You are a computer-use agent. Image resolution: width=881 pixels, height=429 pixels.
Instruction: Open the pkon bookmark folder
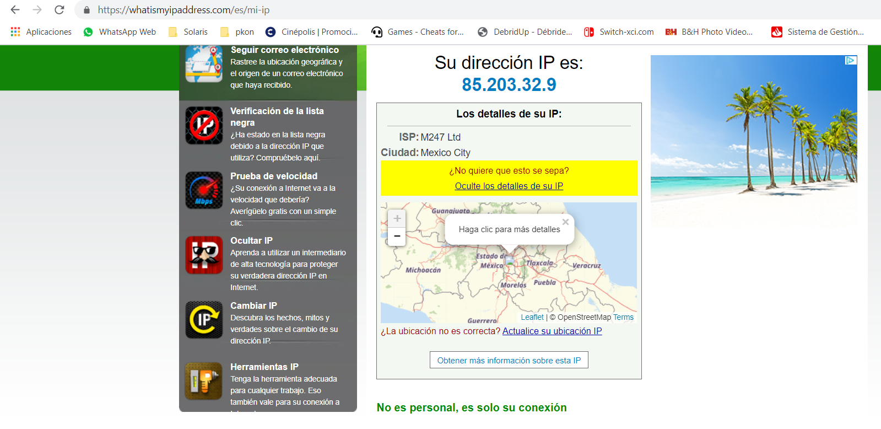[237, 32]
